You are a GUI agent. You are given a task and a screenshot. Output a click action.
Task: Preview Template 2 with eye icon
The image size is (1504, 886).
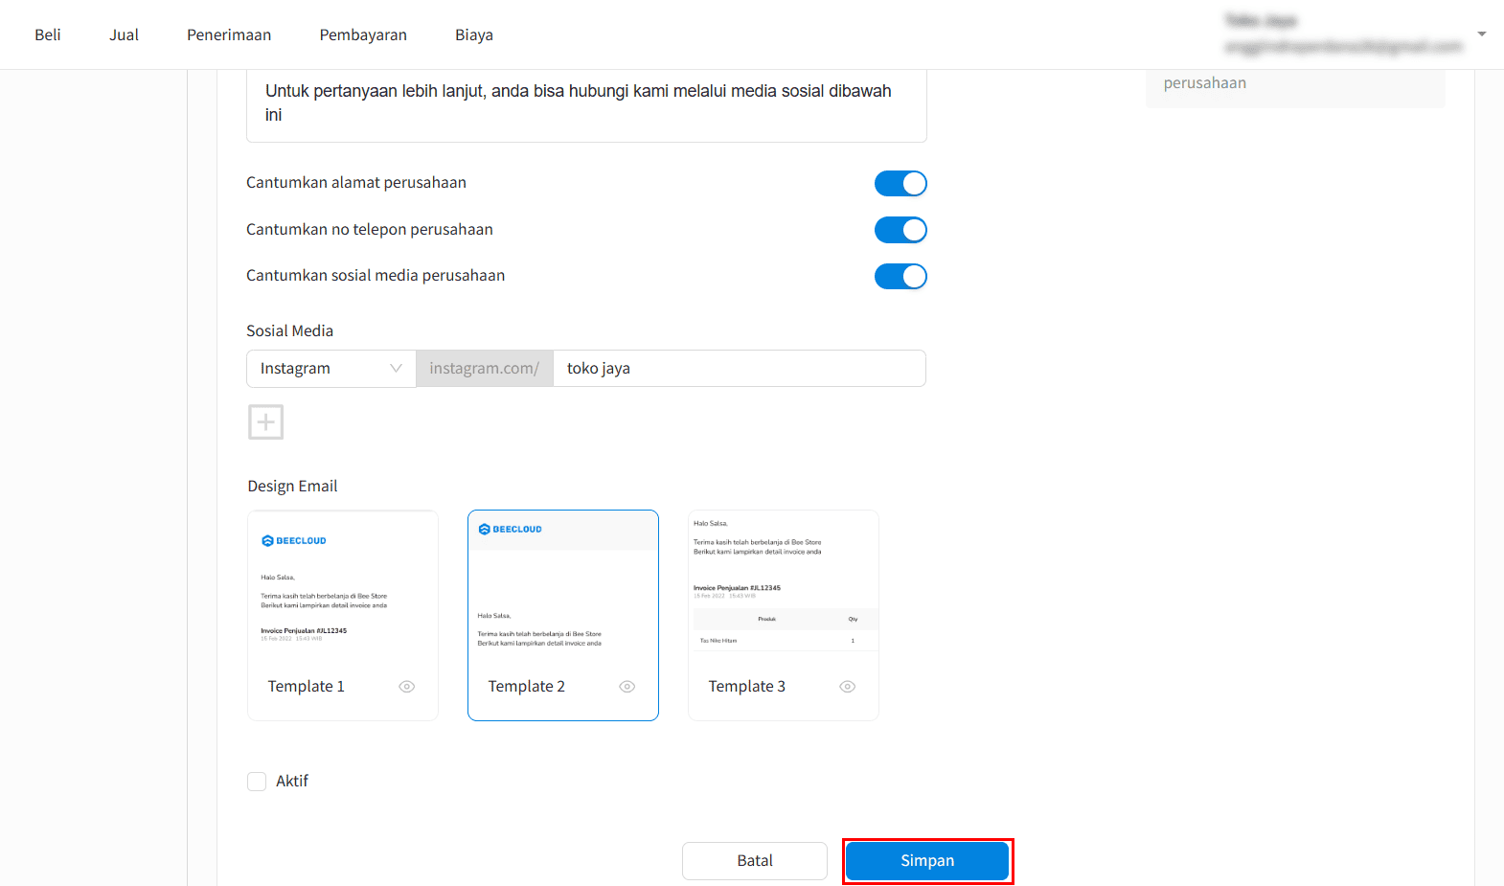(627, 687)
